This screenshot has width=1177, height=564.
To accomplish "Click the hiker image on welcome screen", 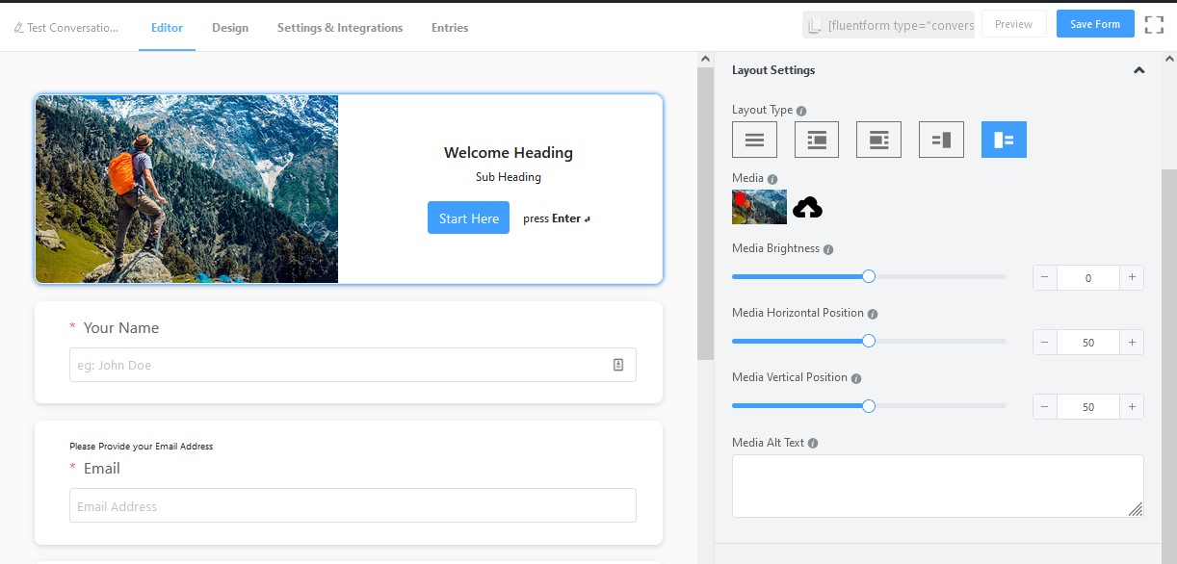I will tap(187, 189).
